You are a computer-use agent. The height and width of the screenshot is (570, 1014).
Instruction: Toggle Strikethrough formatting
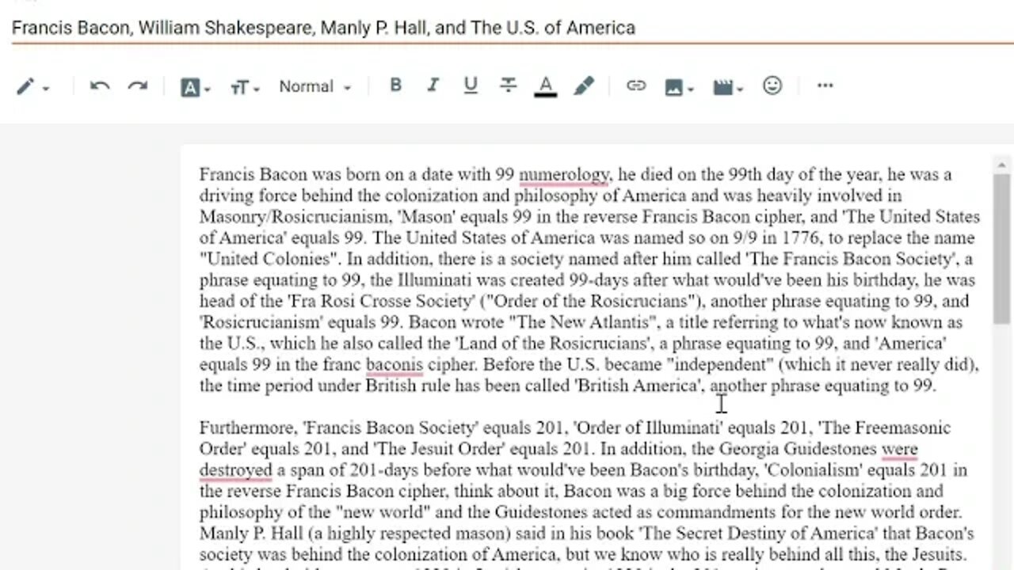(509, 85)
